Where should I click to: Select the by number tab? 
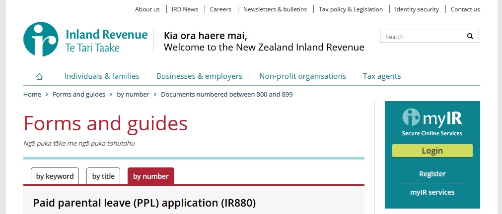point(151,176)
